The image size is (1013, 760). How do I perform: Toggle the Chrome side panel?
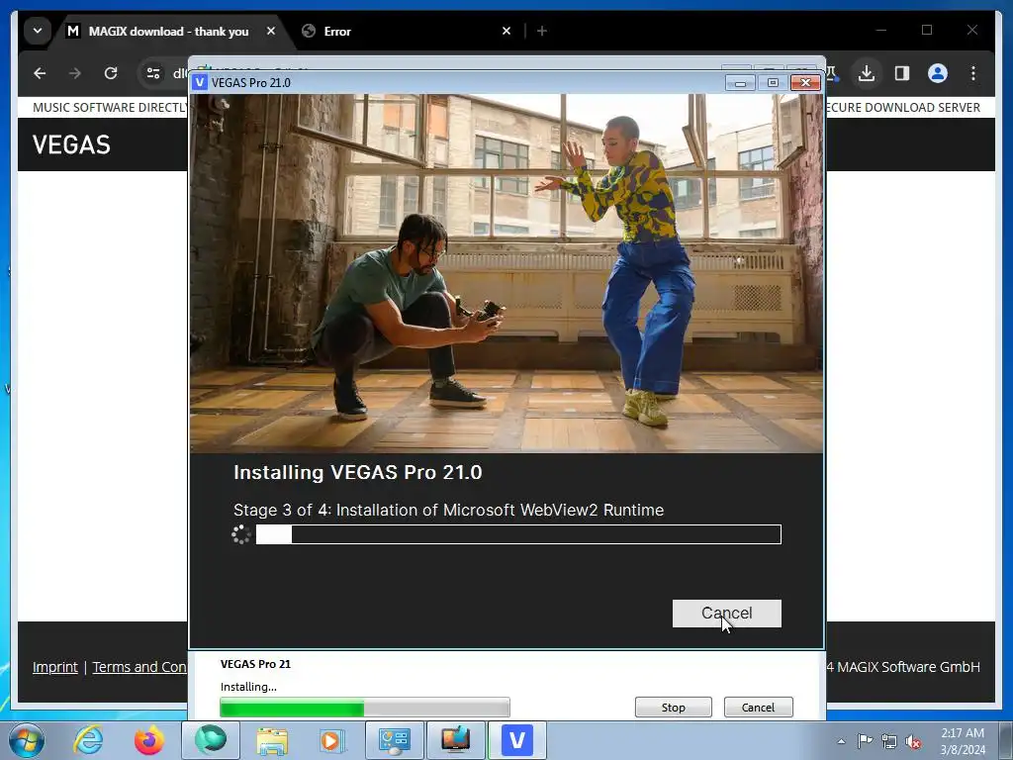click(902, 73)
